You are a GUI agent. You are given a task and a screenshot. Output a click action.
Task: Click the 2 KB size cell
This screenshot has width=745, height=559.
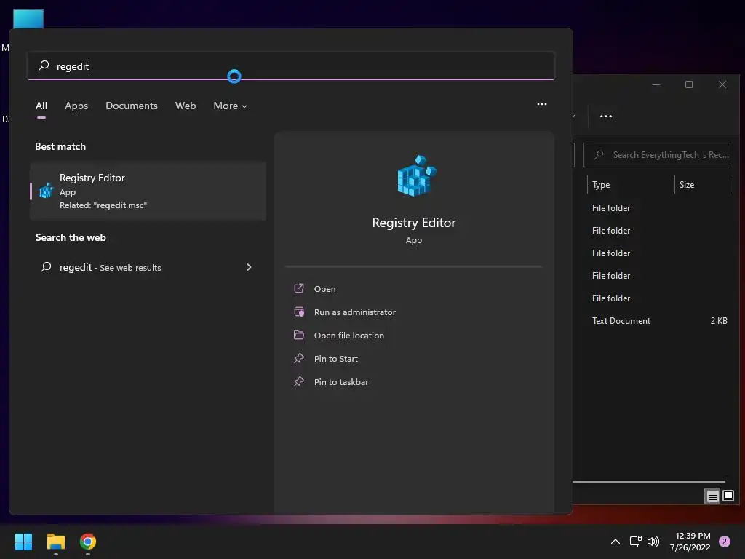(x=718, y=320)
